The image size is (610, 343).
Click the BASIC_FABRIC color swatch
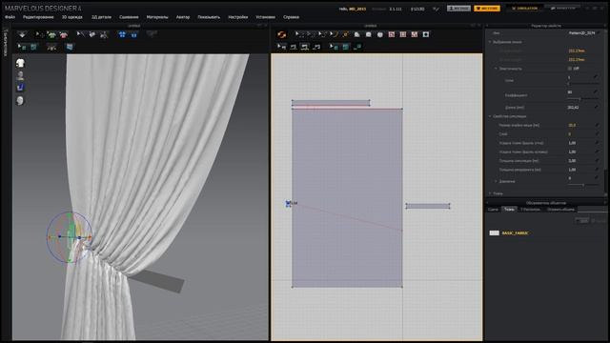point(494,232)
